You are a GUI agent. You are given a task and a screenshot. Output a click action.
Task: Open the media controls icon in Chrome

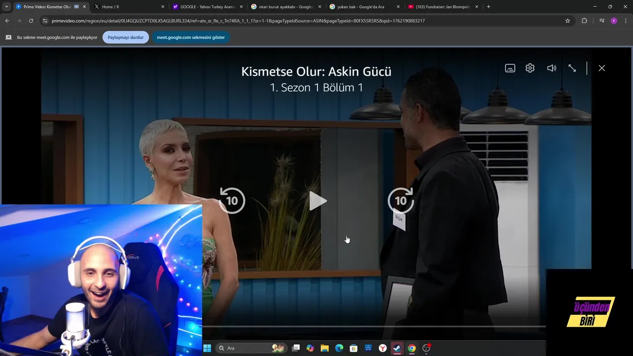point(602,21)
